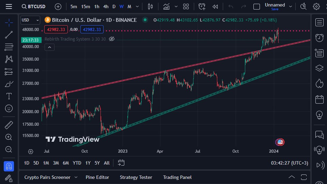The height and width of the screenshot is (184, 327).
Task: Select the crosshair cursor tool
Action: coord(9,22)
